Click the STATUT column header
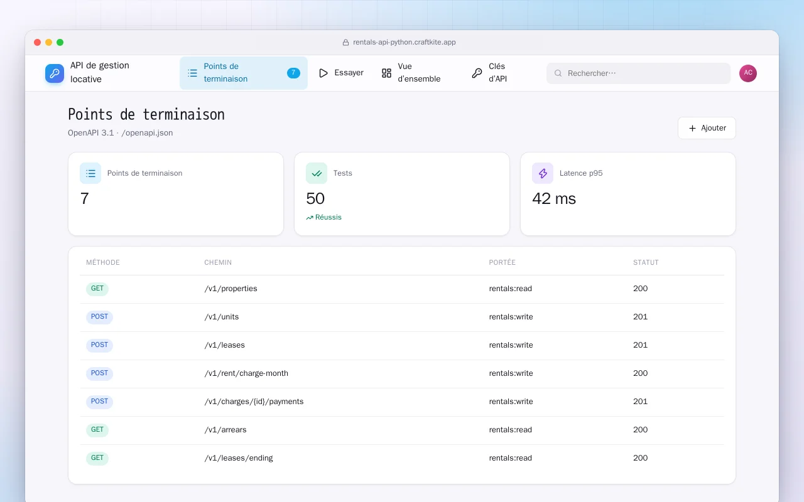 tap(646, 262)
